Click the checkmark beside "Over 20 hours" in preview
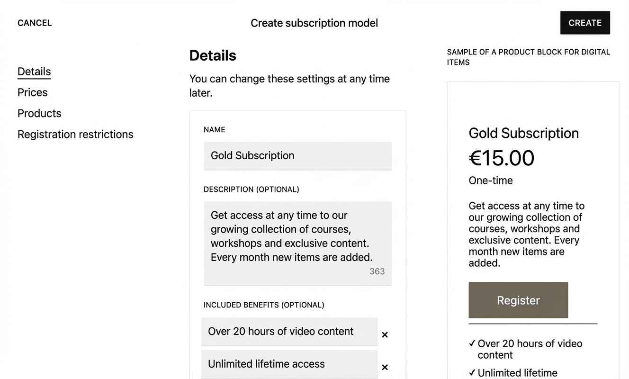 pyautogui.click(x=472, y=344)
